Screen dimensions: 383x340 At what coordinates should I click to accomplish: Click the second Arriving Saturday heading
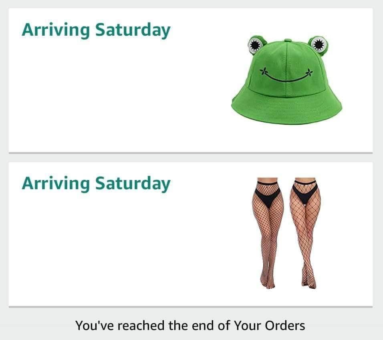pos(96,184)
